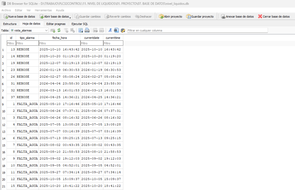Viewport: 295px width, 190px height.
Task: Switch to the Estructura tab
Action: (10, 24)
